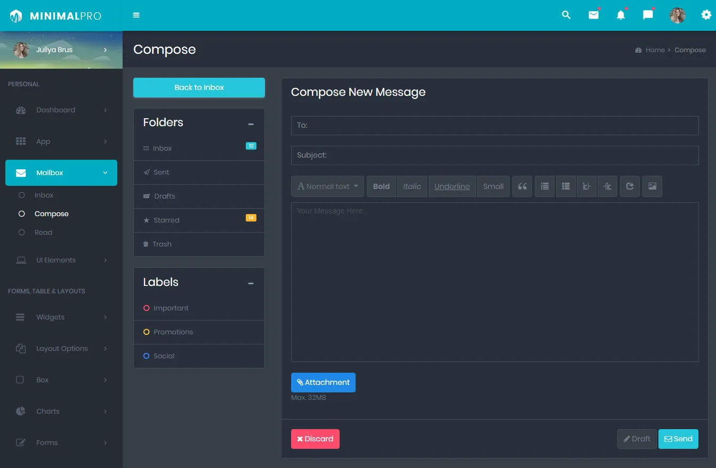Insert a blockquote with the quote icon

[522, 186]
